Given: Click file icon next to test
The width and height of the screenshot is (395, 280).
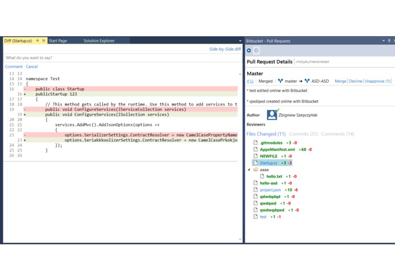Looking at the screenshot, I should [x=255, y=217].
